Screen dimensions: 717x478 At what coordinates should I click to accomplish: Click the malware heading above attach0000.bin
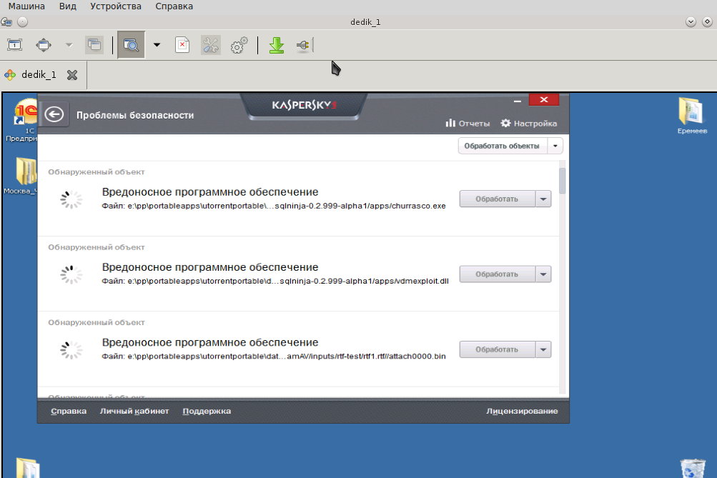click(210, 343)
